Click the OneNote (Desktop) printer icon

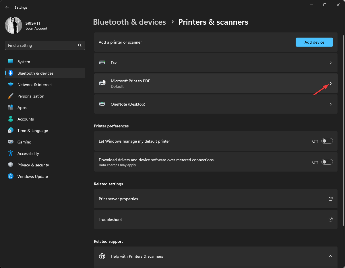(x=102, y=104)
